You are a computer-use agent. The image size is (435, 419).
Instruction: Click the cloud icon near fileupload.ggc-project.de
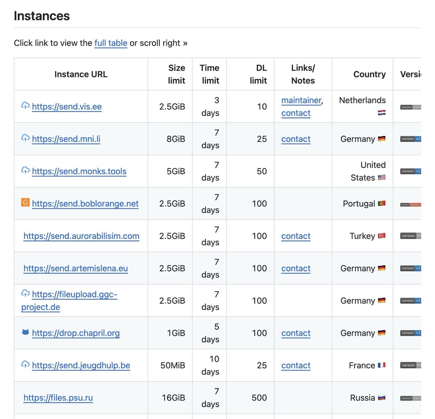coord(25,293)
